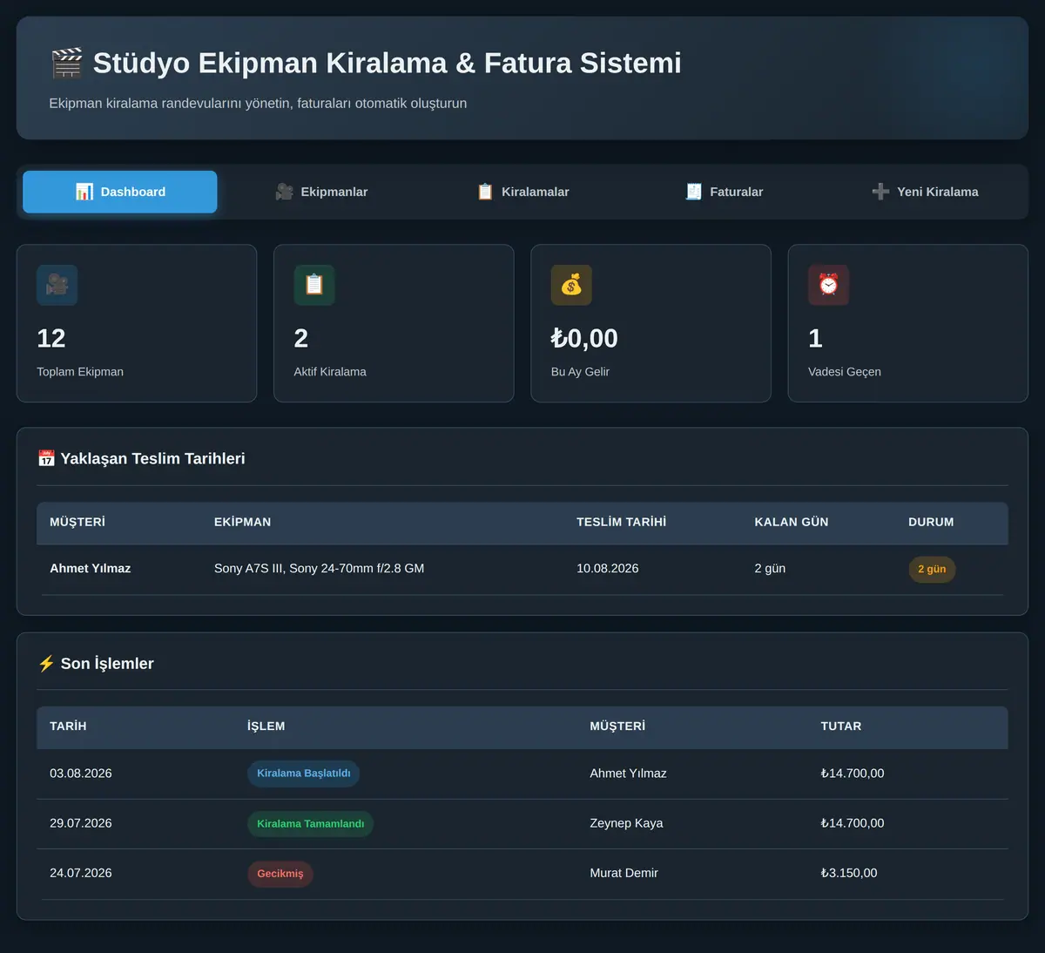Screen dimensions: 1045x953
Task: Switch to the Ekipmanlar tab
Action: click(x=321, y=192)
